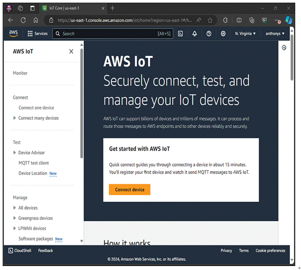Open the browser essentials heart icon

(x=264, y=20)
